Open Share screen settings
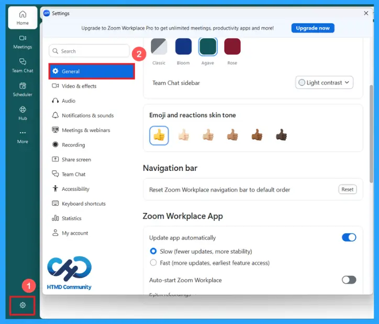Viewport: 379px width, 324px height. pos(92,159)
